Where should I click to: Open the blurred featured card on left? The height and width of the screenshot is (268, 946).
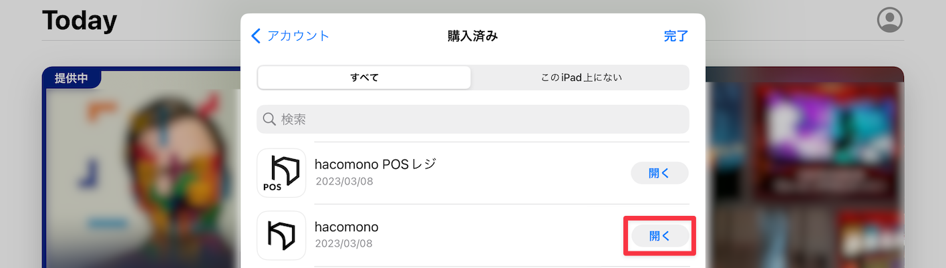[x=141, y=167]
